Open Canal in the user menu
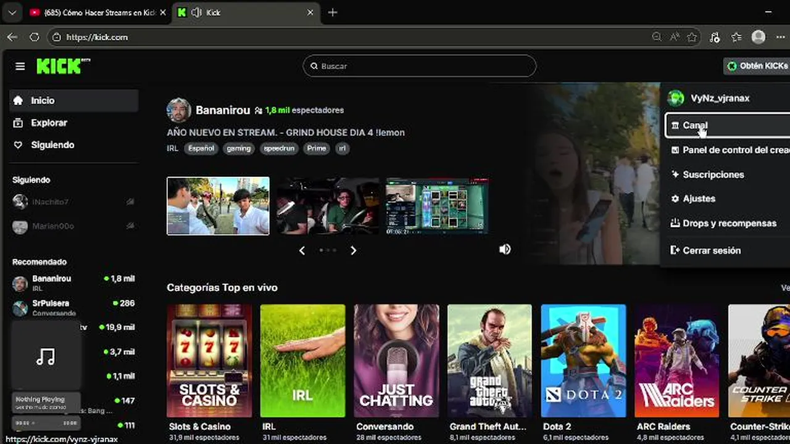 pyautogui.click(x=728, y=125)
